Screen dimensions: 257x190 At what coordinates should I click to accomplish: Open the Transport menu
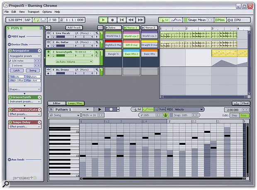coord(34,12)
